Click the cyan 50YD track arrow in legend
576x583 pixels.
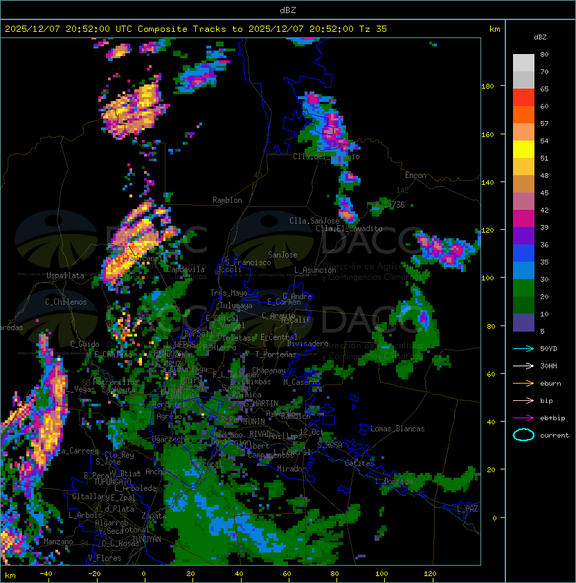click(x=523, y=349)
